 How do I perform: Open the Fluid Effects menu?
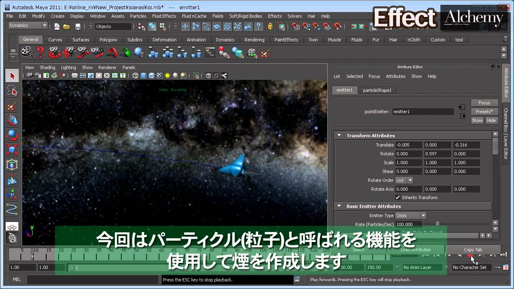[x=164, y=16]
